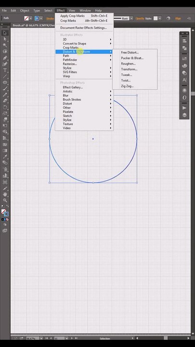This screenshot has width=195, height=347.
Task: Select the Perspective Grid tool
Action: (x=5, y=138)
